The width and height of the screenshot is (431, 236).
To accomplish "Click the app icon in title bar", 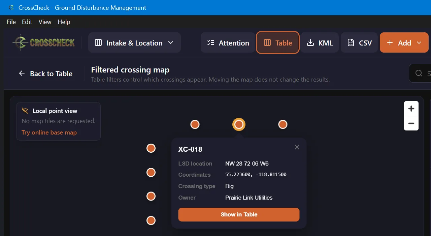I will (x=11, y=7).
